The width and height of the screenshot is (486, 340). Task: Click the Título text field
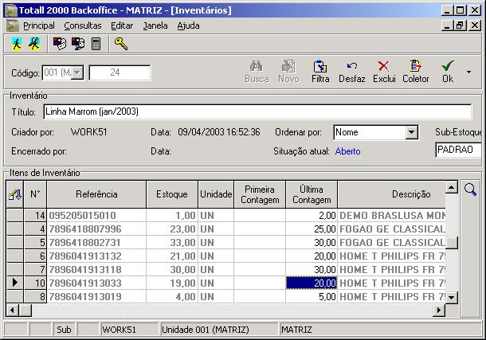(257, 111)
